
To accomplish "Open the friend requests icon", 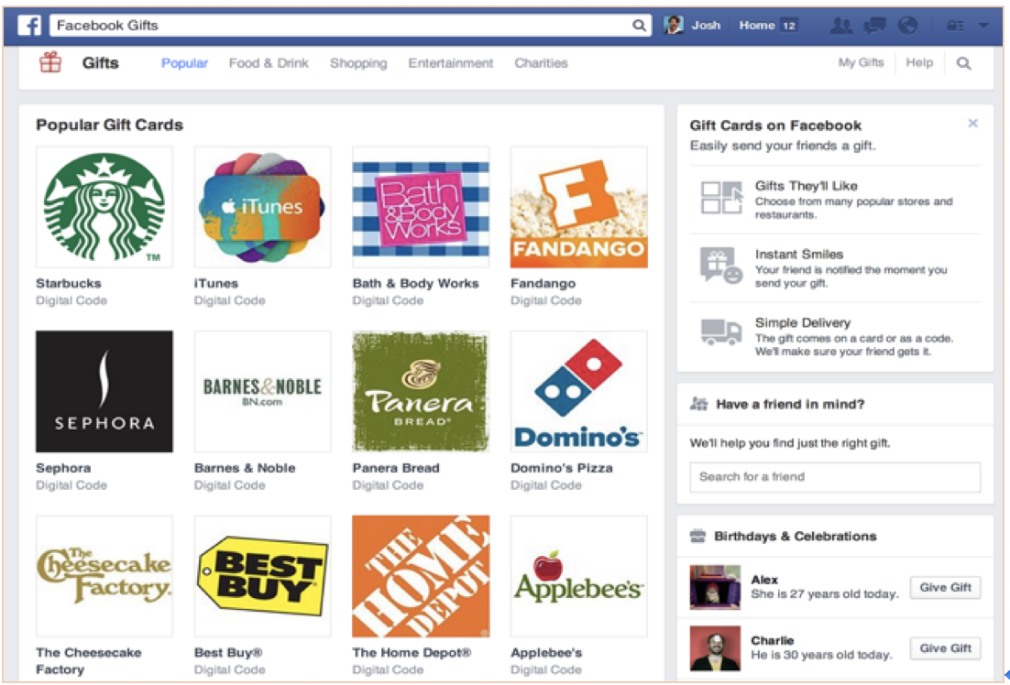I will (x=840, y=25).
